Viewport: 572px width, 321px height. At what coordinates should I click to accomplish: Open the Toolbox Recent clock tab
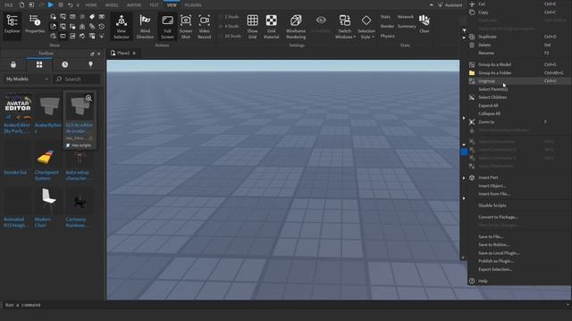pyautogui.click(x=64, y=64)
